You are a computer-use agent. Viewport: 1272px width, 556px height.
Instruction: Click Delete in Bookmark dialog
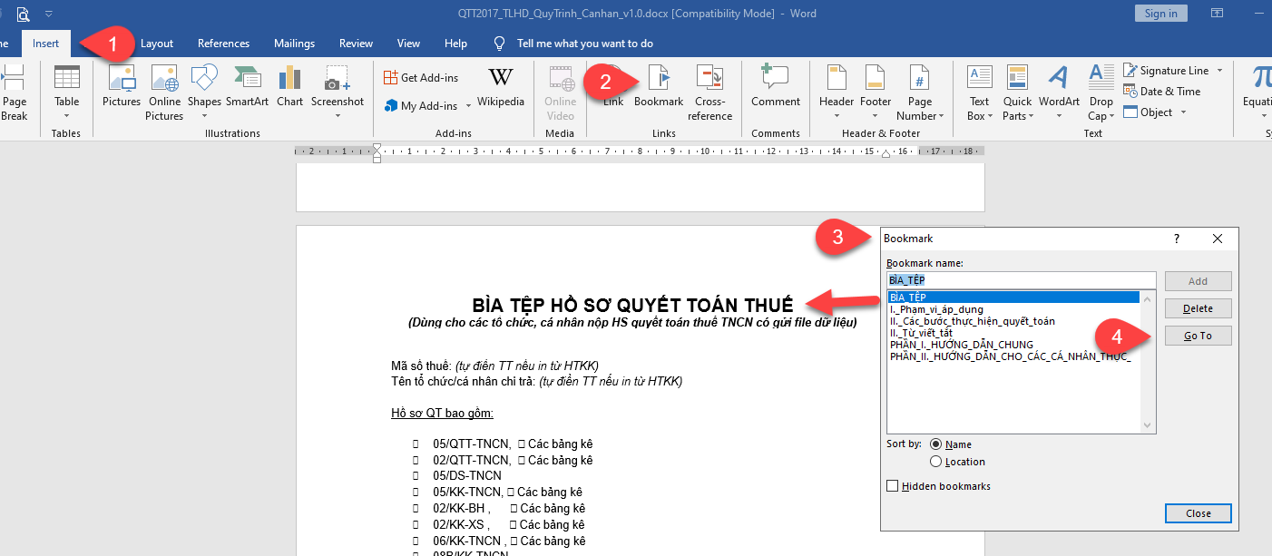tap(1198, 308)
